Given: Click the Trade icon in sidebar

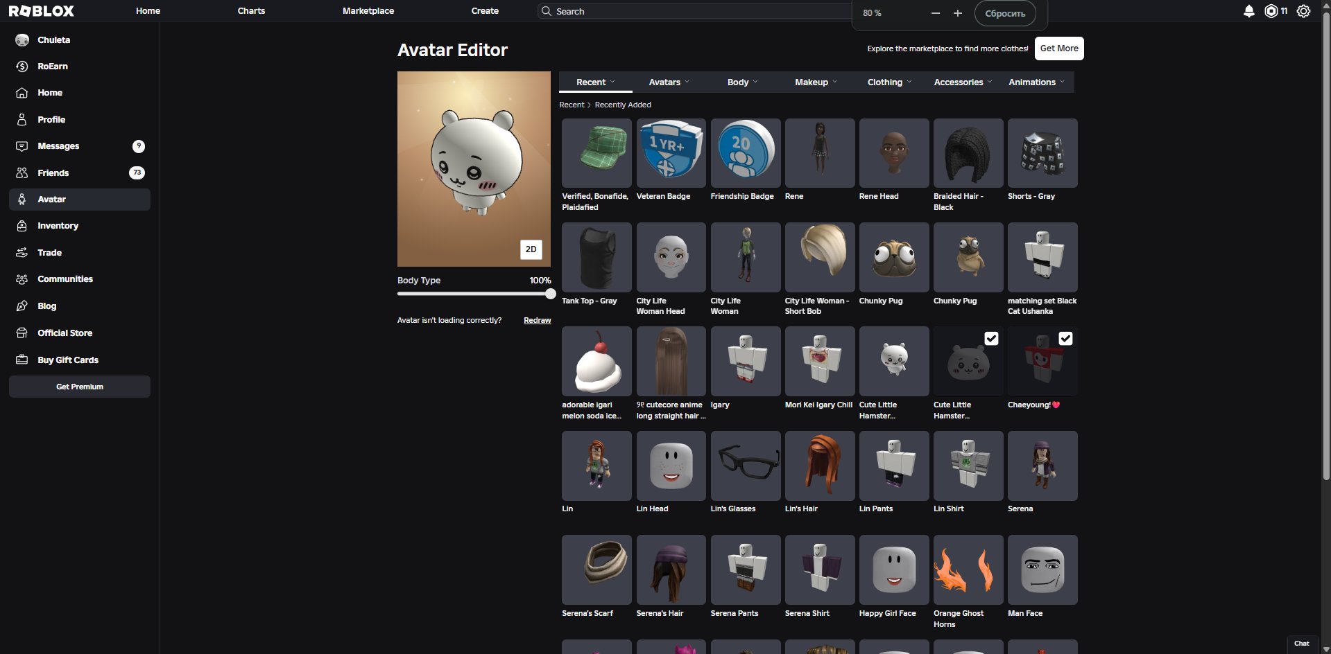Looking at the screenshot, I should click(22, 253).
